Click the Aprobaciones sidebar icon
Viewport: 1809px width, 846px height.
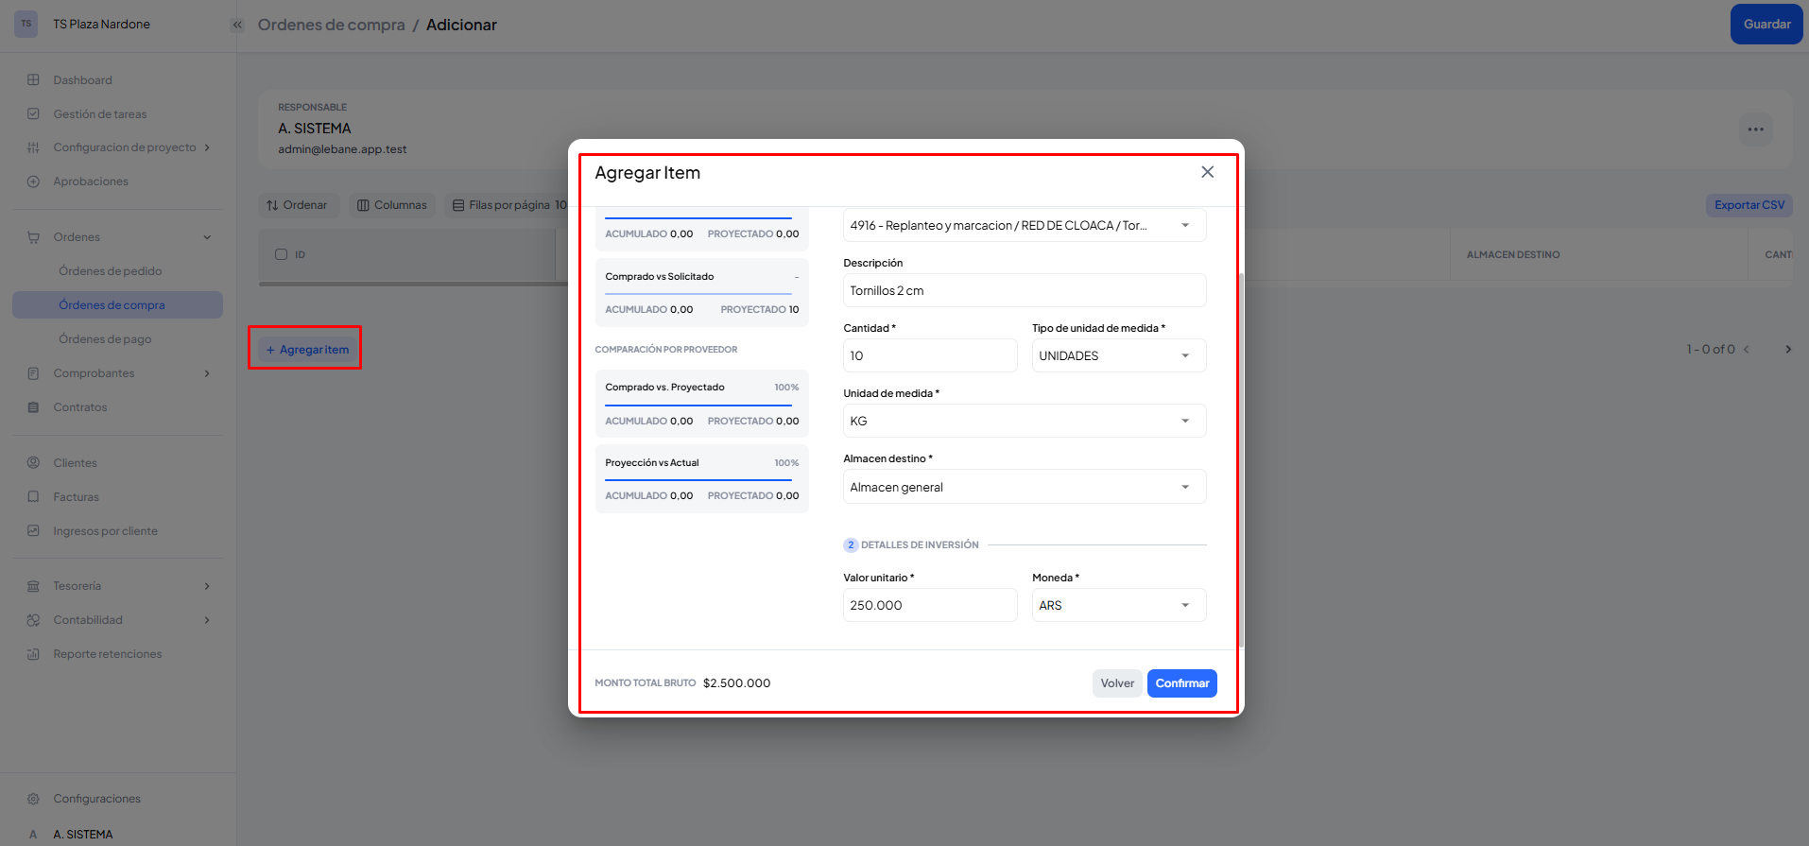(33, 181)
